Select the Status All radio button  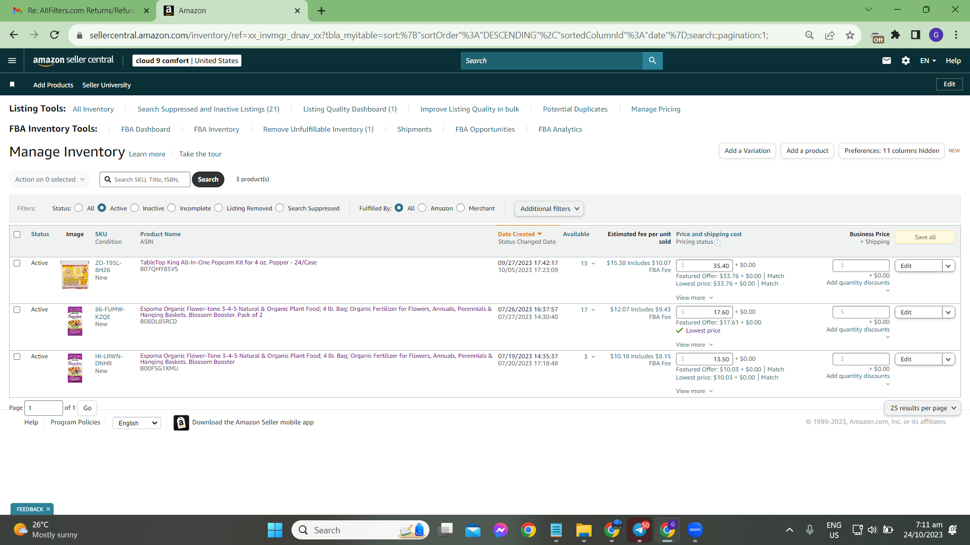pos(78,208)
